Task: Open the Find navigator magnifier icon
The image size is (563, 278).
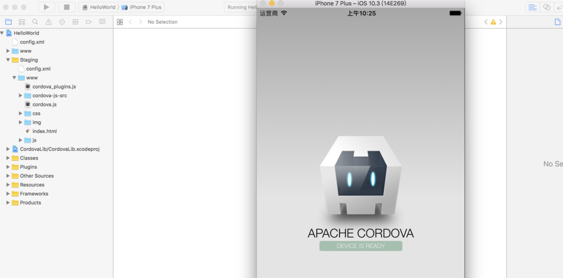Action: (35, 22)
